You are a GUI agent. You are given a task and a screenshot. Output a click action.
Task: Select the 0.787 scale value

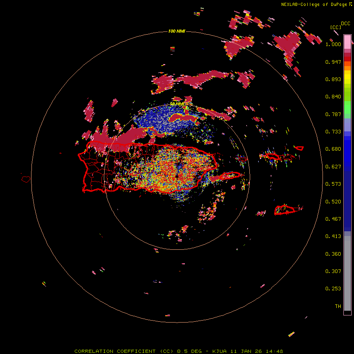[x=333, y=114]
